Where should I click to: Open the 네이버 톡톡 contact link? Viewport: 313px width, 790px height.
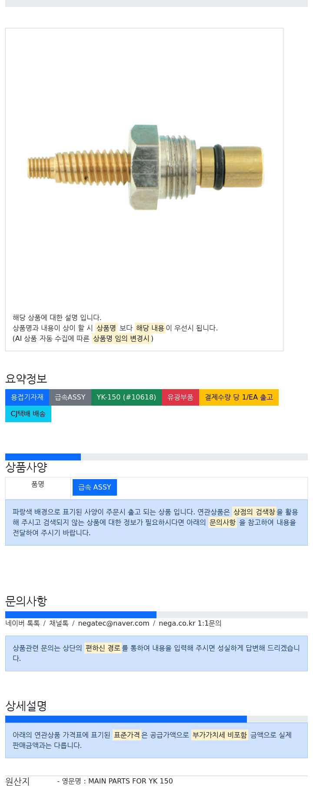point(23,623)
